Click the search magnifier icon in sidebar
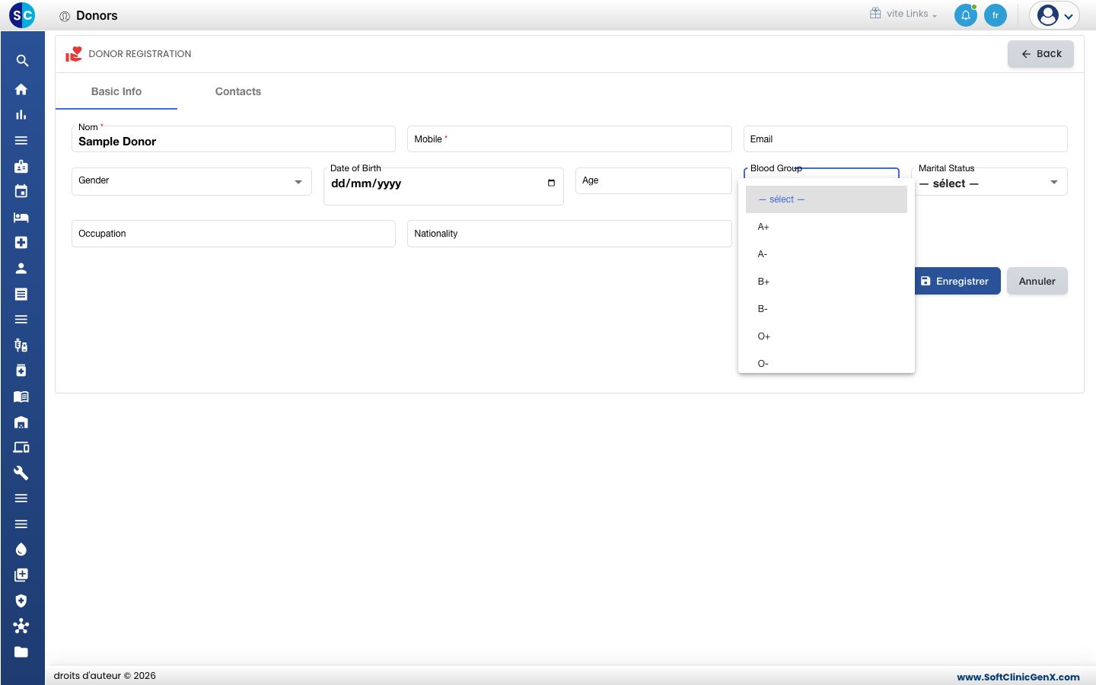Viewport: 1096px width, 685px height. 21,61
